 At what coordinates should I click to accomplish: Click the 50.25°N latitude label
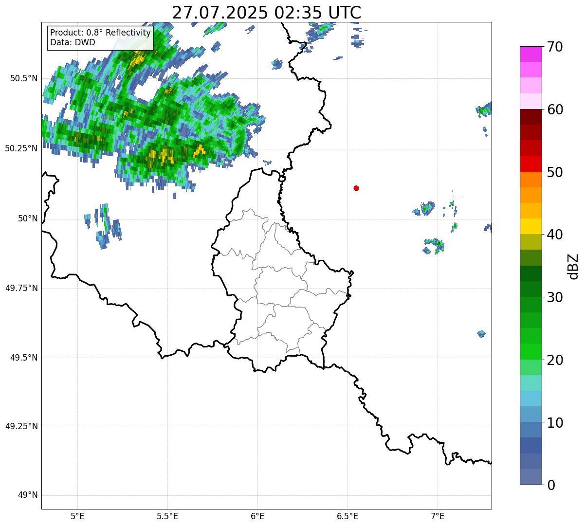(x=21, y=148)
